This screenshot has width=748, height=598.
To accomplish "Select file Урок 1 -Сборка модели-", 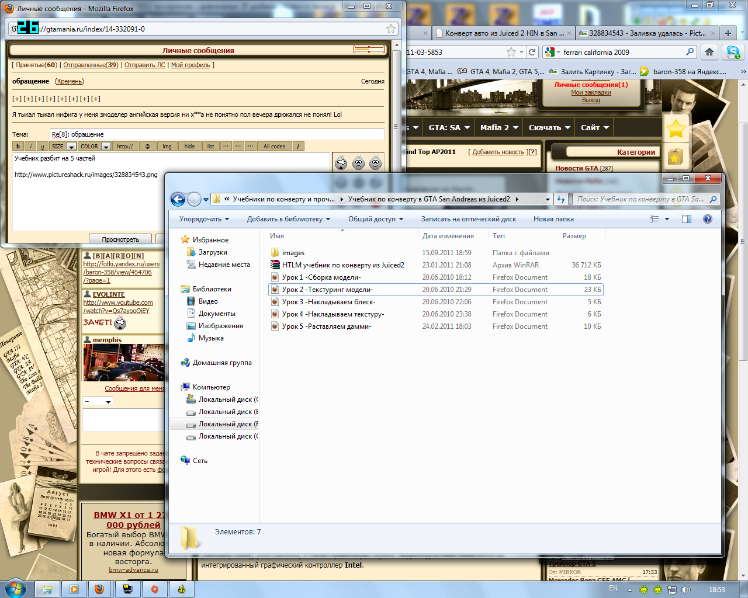I will tap(321, 277).
